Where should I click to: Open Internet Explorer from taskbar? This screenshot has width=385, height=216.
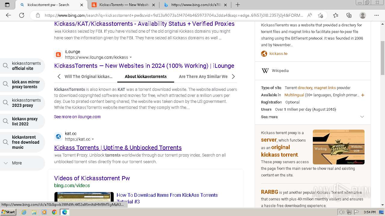(x=24, y=212)
